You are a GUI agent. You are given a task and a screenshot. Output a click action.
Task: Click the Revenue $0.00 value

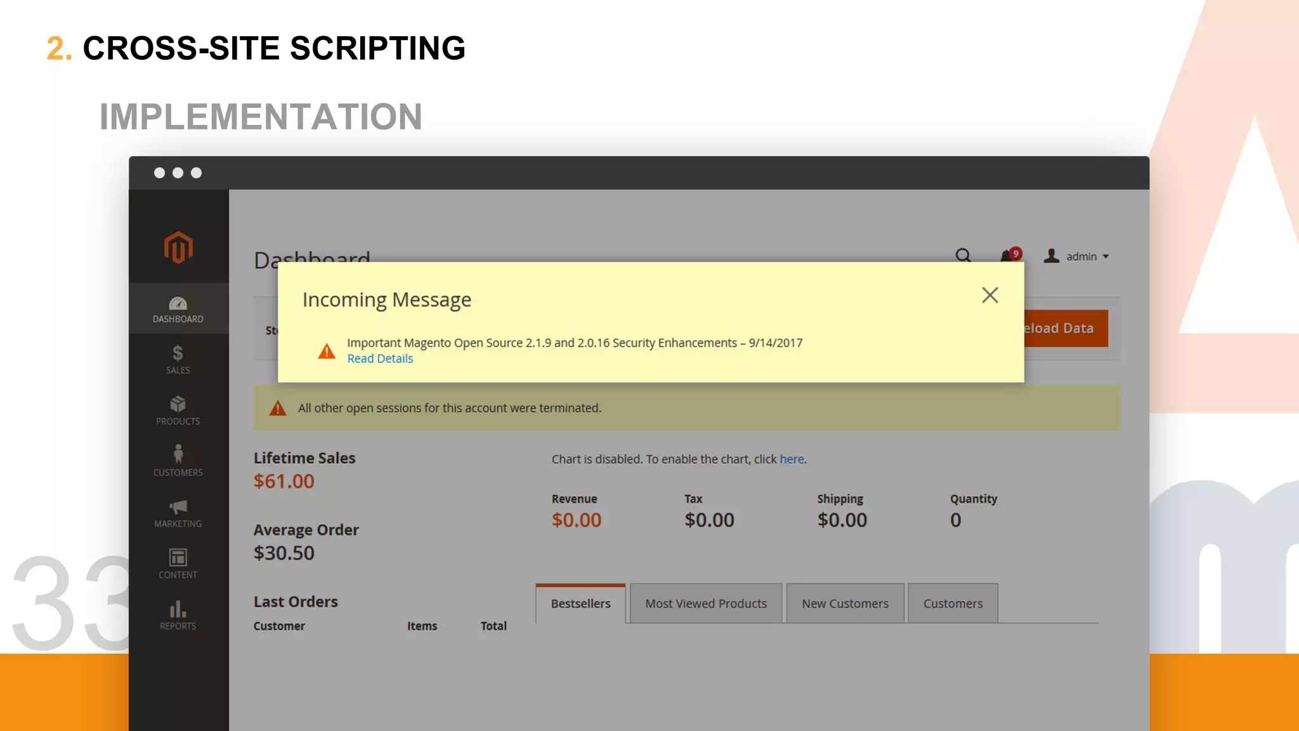(577, 520)
